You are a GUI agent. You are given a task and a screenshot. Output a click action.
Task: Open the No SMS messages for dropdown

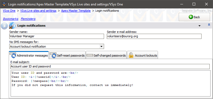tap(101, 47)
